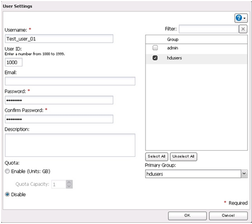Focus the Email input field
Screen dimensions: 252x224
coord(70,81)
